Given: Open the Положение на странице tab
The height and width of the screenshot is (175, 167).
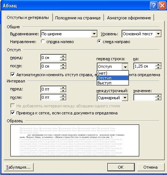Looking at the screenshot, I should pyautogui.click(x=78, y=18).
